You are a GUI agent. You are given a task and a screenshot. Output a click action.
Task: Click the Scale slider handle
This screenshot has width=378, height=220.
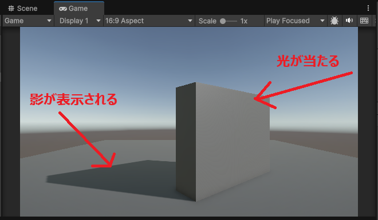pyautogui.click(x=223, y=21)
